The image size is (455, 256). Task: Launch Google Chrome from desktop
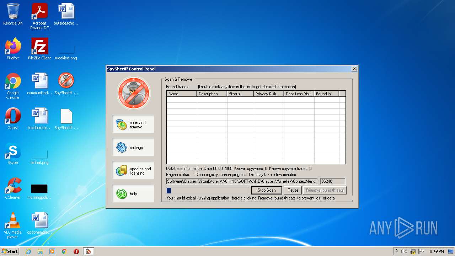(x=13, y=86)
